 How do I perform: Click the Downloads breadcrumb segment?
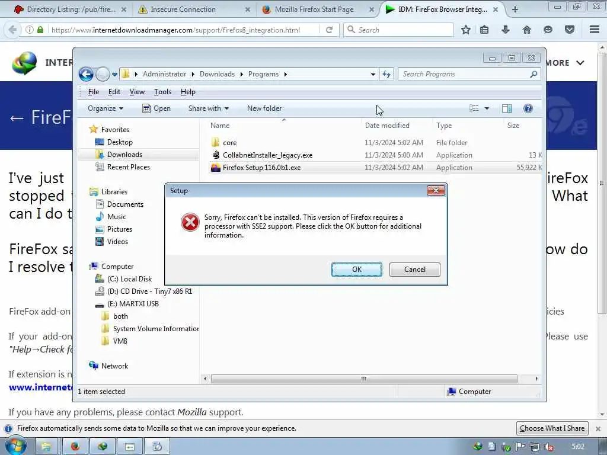(x=217, y=74)
